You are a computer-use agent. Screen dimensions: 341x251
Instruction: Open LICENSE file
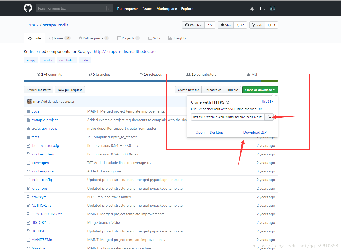point(38,231)
